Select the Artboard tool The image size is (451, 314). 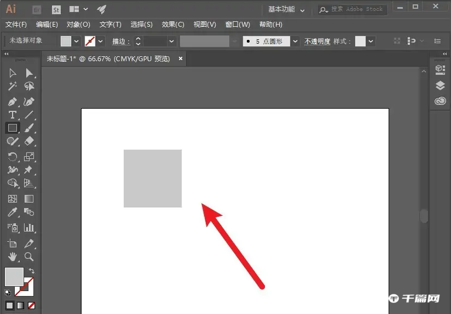point(13,244)
